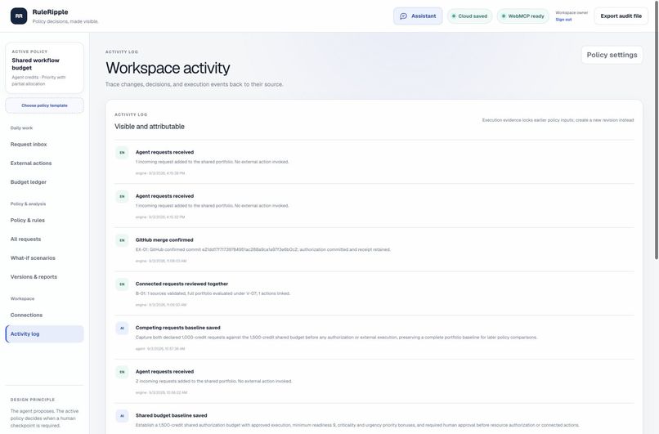
Task: Open All requests in the sidebar
Action: (44, 239)
